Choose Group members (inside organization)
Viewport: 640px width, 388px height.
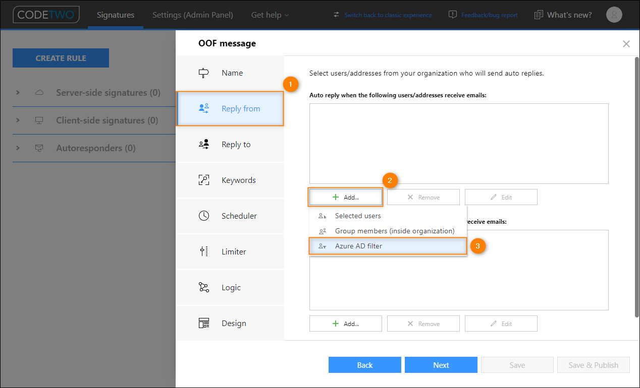(x=388, y=231)
